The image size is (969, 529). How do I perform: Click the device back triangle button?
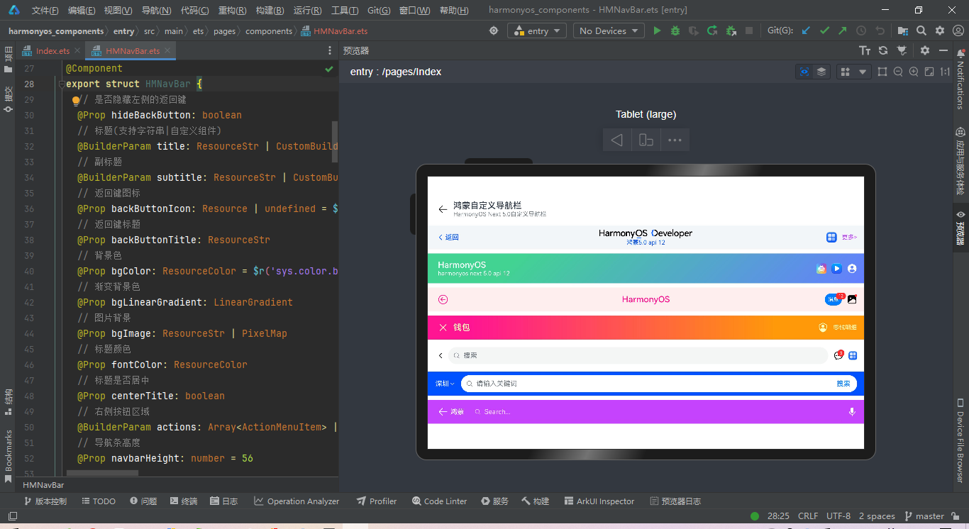pyautogui.click(x=617, y=140)
